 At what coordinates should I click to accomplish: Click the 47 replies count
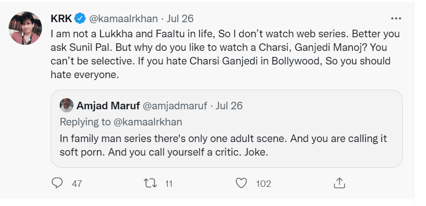pos(77,184)
